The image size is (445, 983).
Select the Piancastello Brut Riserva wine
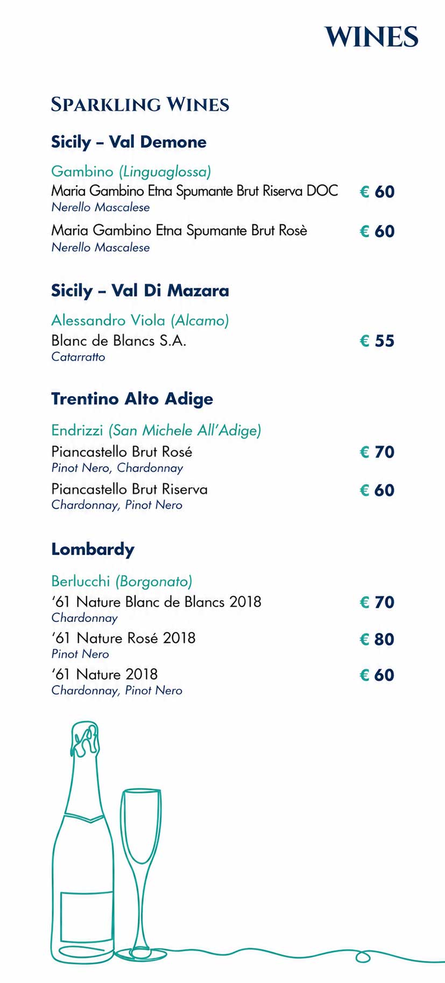129,489
